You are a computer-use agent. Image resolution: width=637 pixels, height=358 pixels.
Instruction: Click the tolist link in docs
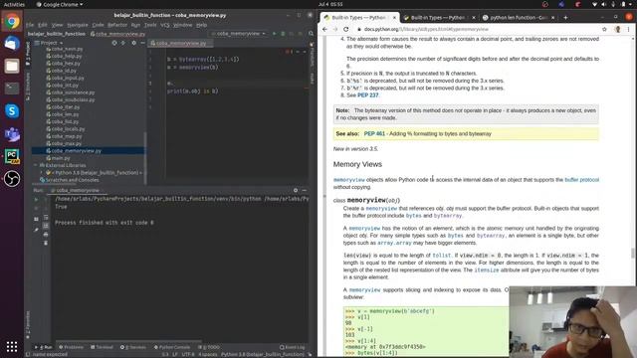tap(442, 256)
